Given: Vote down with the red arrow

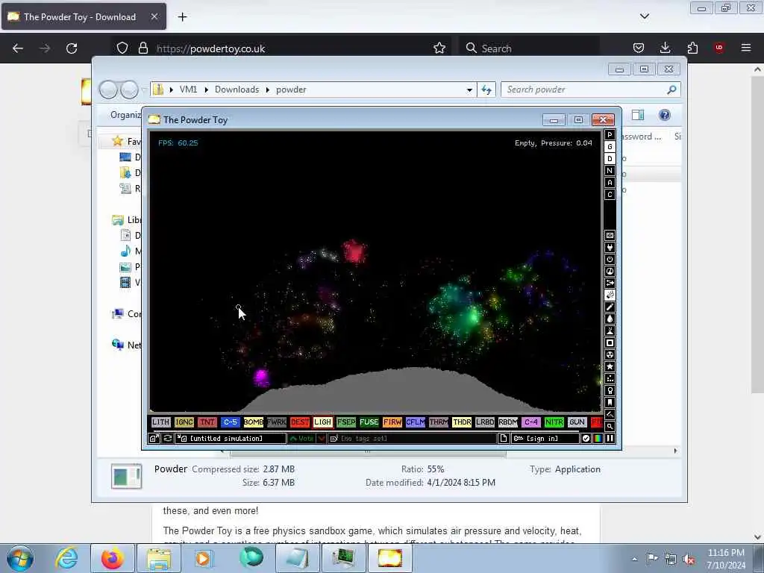Looking at the screenshot, I should click(x=322, y=439).
